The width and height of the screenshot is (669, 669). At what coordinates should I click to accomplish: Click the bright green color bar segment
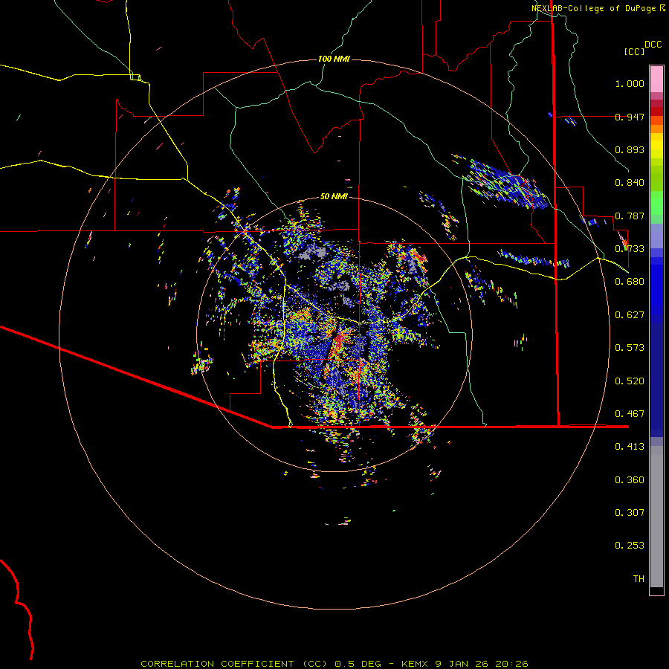(656, 203)
